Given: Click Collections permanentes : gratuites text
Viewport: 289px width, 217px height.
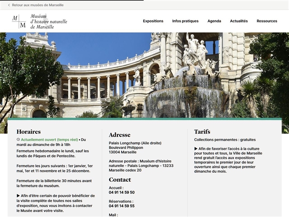Looking at the screenshot, I should coord(225,140).
